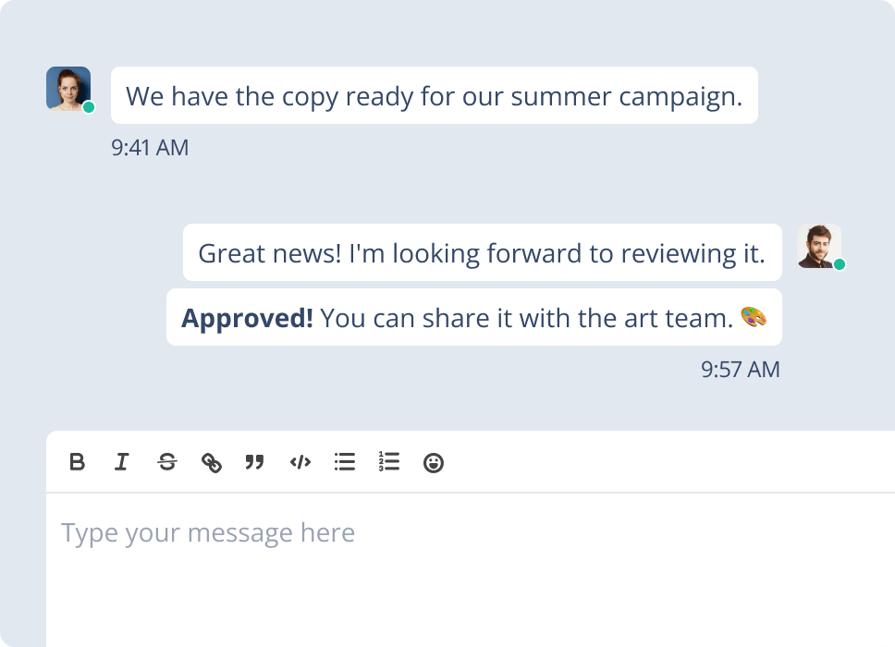895x647 pixels.
Task: Add a block quote
Action: click(254, 462)
